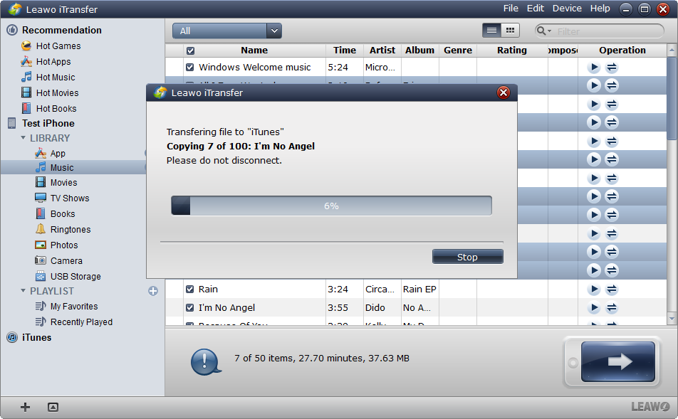
Task: Open the File menu
Action: point(510,9)
